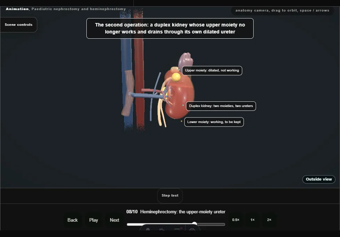
Task: Select label 'Lower moiety: working, to be kept'
Action: (x=214, y=122)
